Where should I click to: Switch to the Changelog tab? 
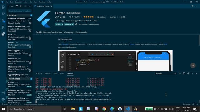point(69,32)
